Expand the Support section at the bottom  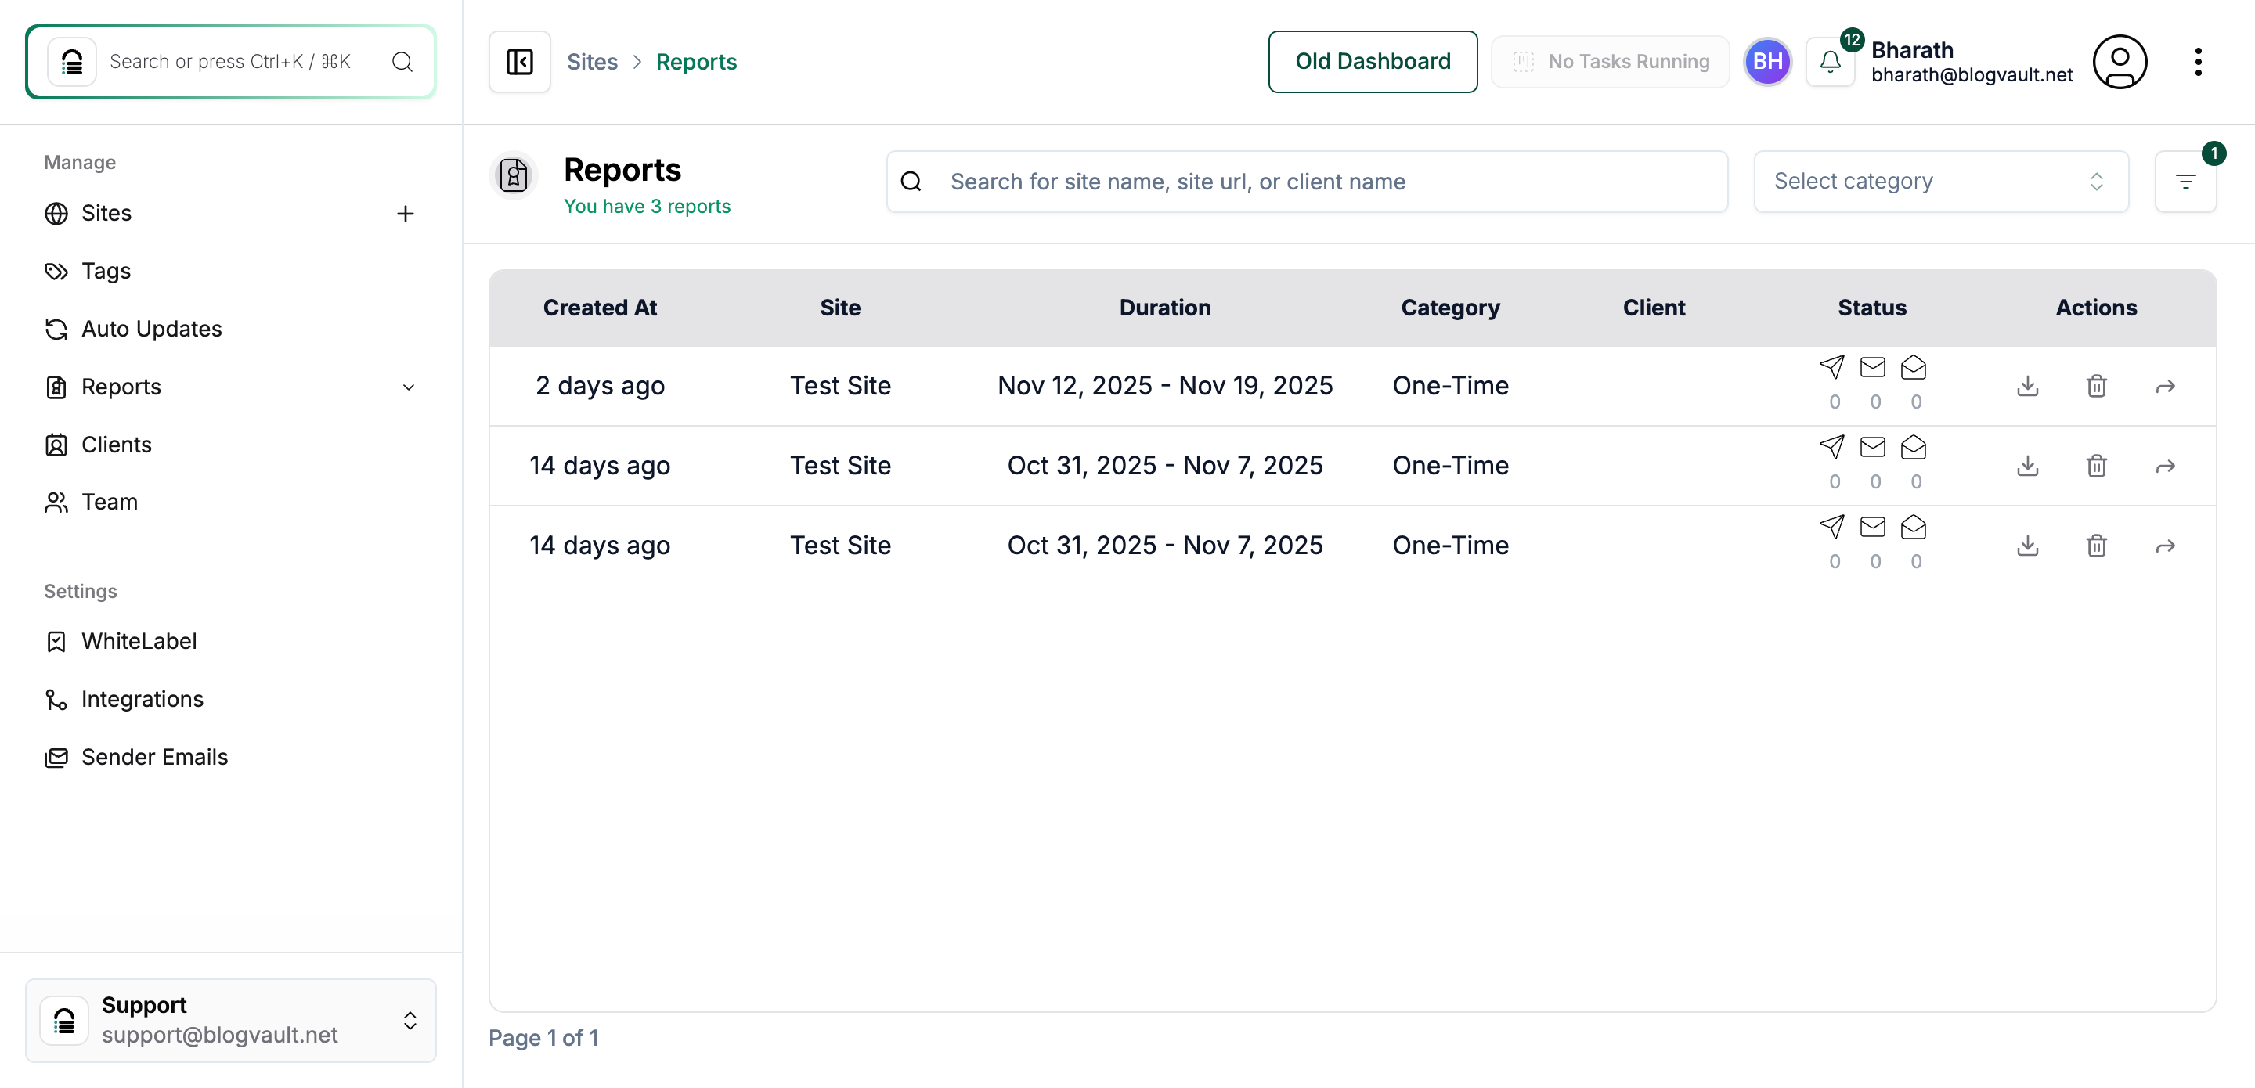tap(409, 1020)
